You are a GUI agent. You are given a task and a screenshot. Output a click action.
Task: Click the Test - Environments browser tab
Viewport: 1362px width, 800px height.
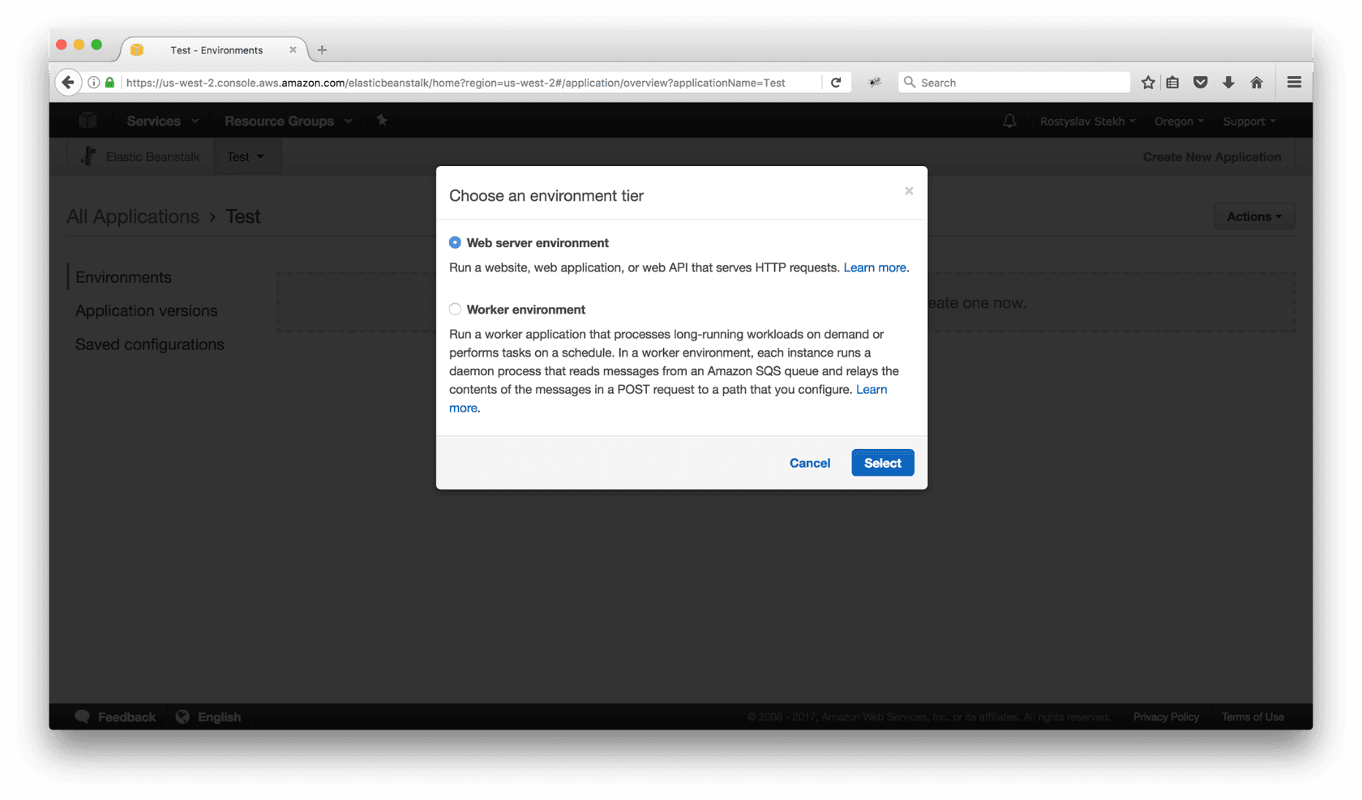tap(215, 49)
